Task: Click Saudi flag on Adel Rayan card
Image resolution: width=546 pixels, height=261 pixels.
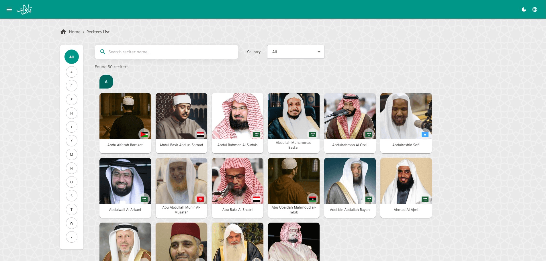Action: coord(369,199)
